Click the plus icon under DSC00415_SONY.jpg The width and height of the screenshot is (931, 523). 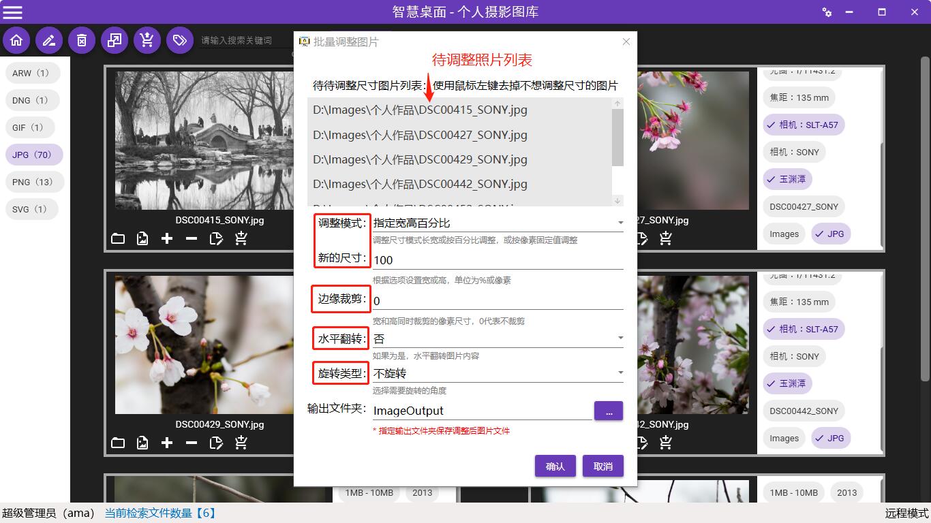(x=167, y=238)
